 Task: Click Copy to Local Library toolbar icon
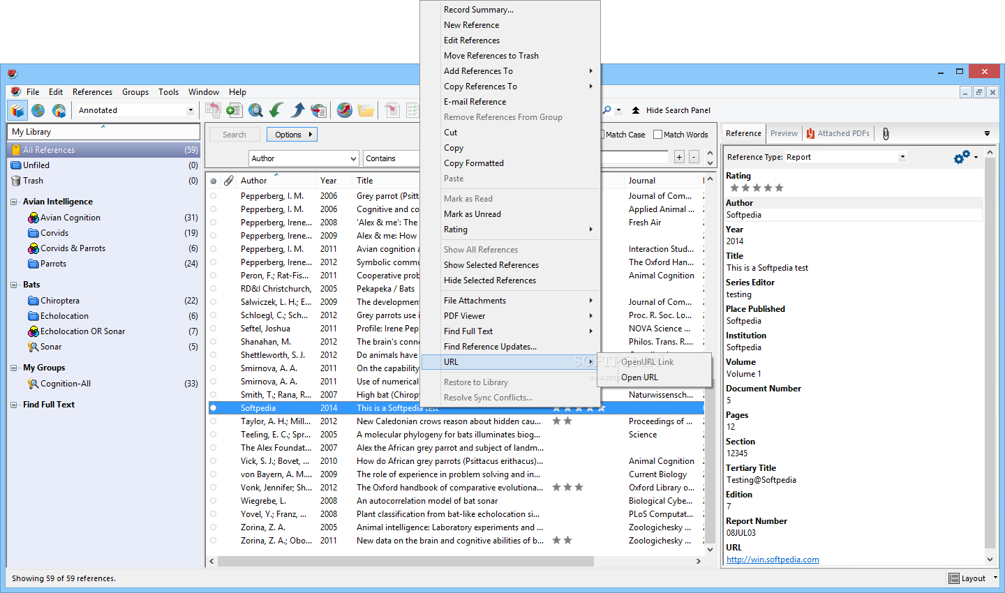click(x=213, y=110)
